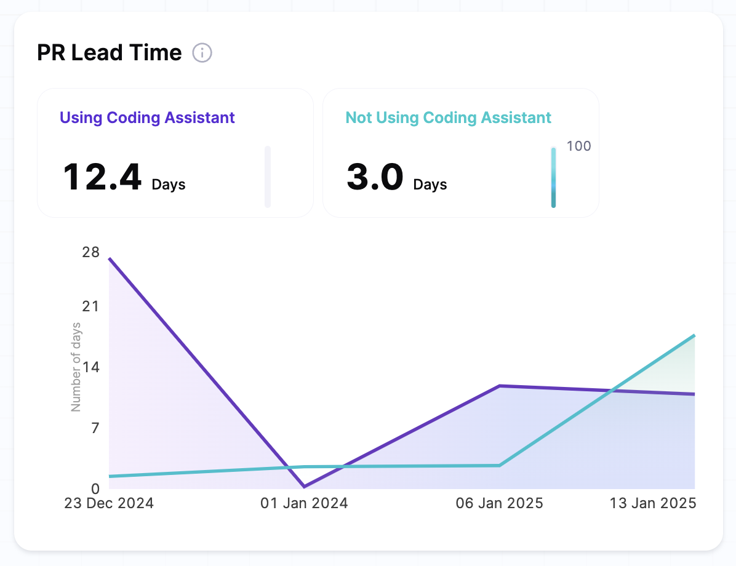Click the purple line peak at 23 Dec 2024
The width and height of the screenshot is (736, 566).
(x=110, y=259)
